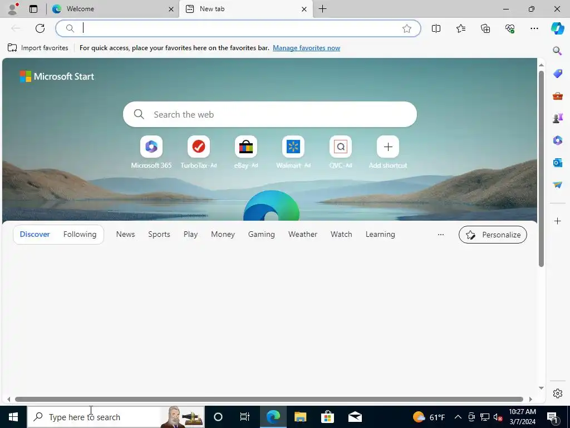The height and width of the screenshot is (428, 570).
Task: Open sidebar Microsoft 365 icon
Action: (557, 140)
